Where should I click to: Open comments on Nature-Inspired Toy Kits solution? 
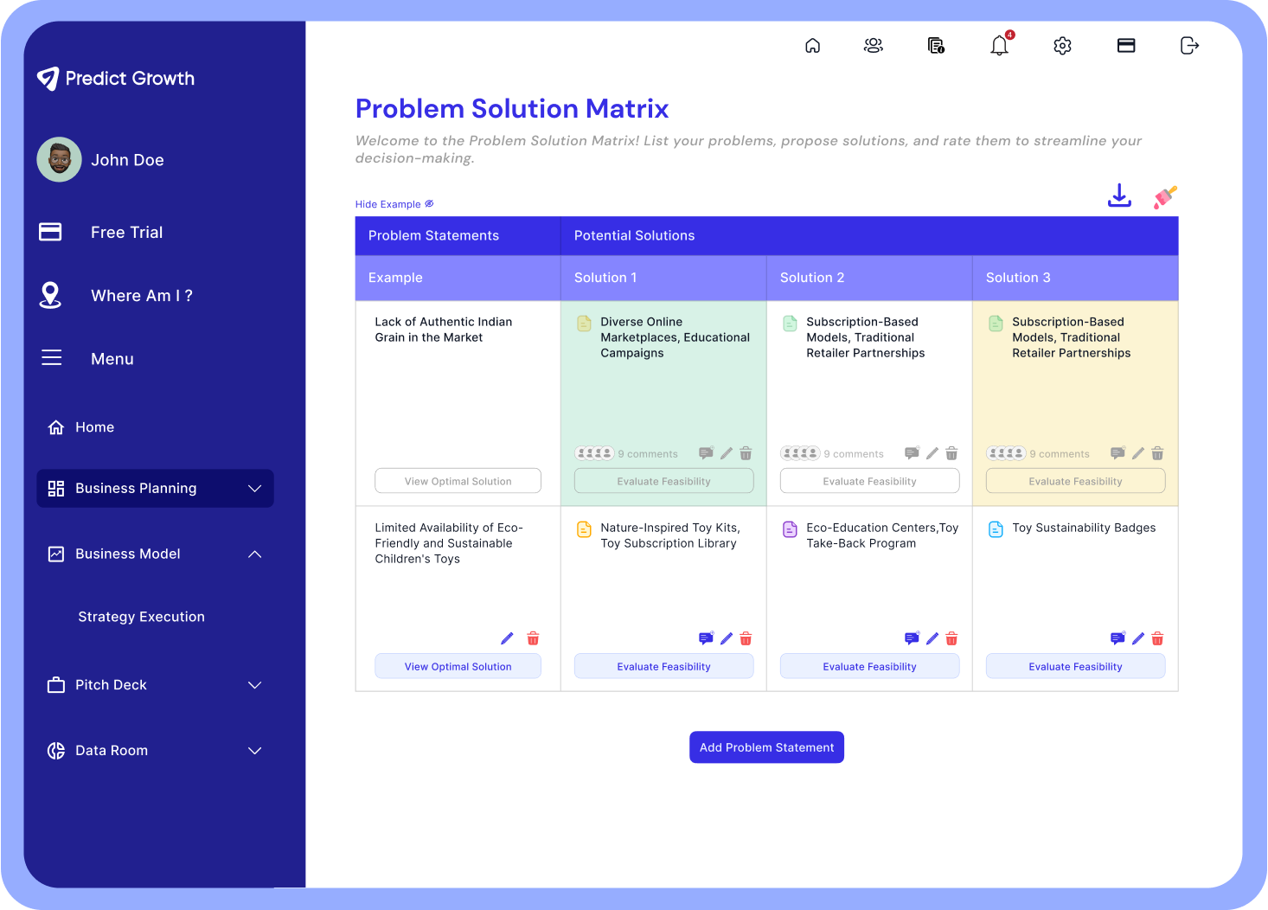coord(706,638)
